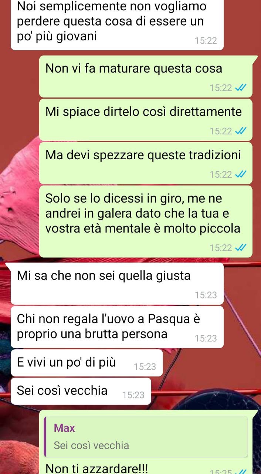Tap 15:22 timestamp on 'po' più giovani' message
The width and height of the screenshot is (261, 474).
pyautogui.click(x=206, y=41)
